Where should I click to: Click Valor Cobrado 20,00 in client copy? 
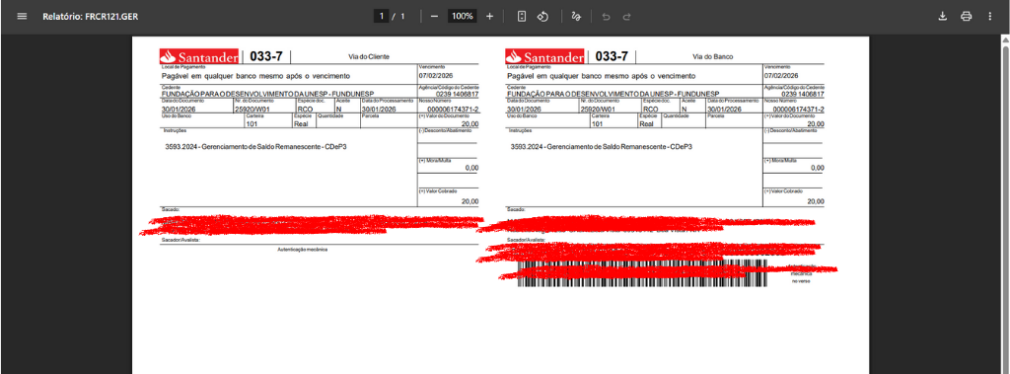pyautogui.click(x=470, y=201)
